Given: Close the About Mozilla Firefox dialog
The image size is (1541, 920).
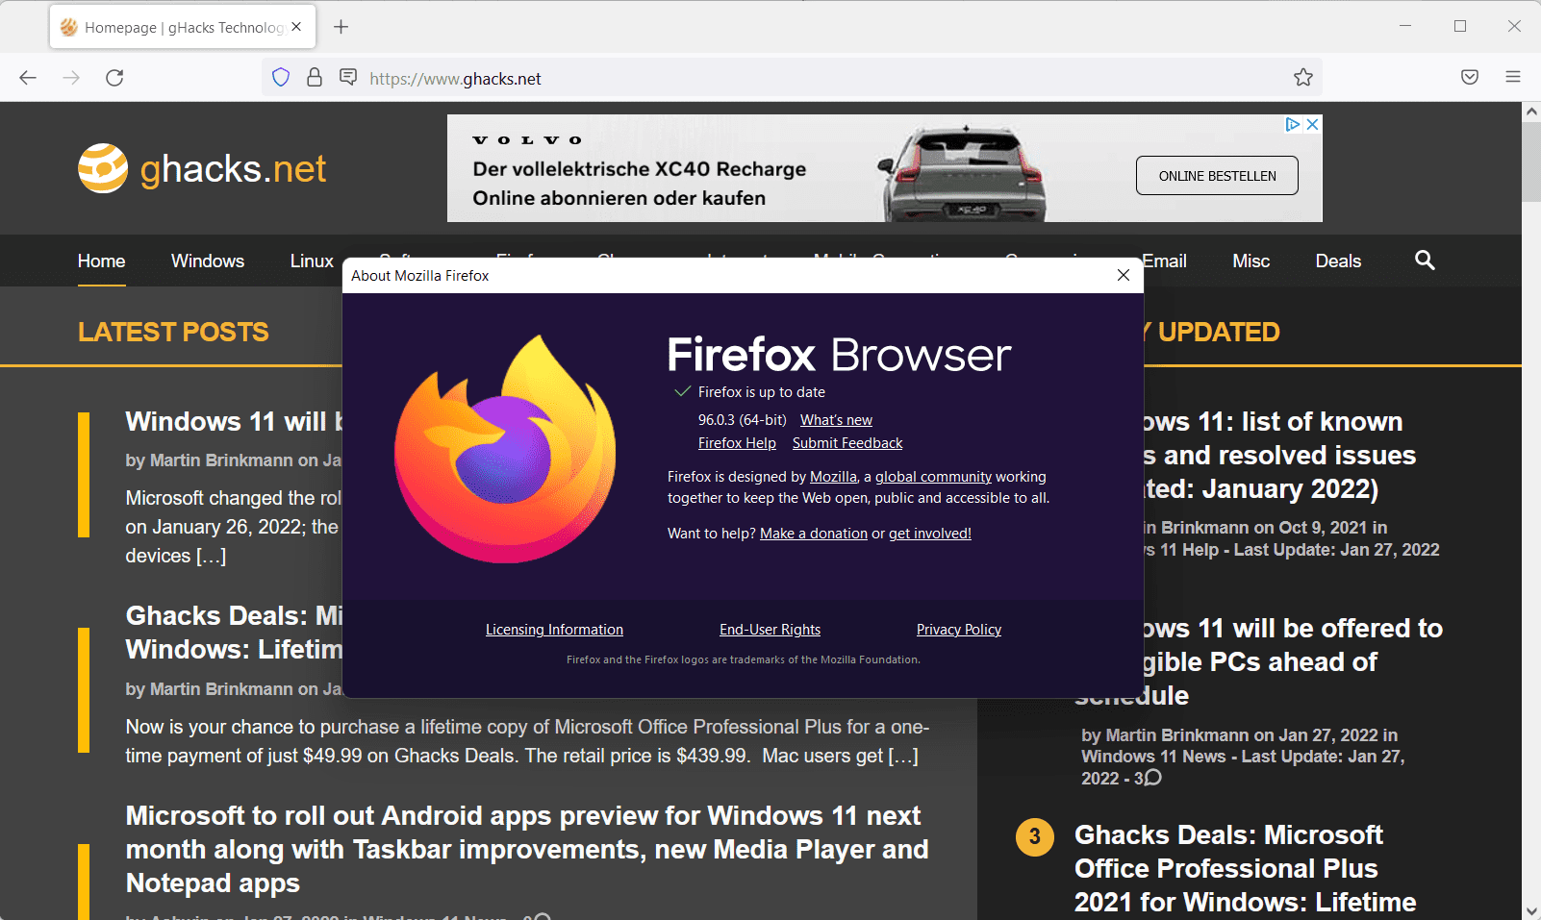Looking at the screenshot, I should pos(1124,275).
